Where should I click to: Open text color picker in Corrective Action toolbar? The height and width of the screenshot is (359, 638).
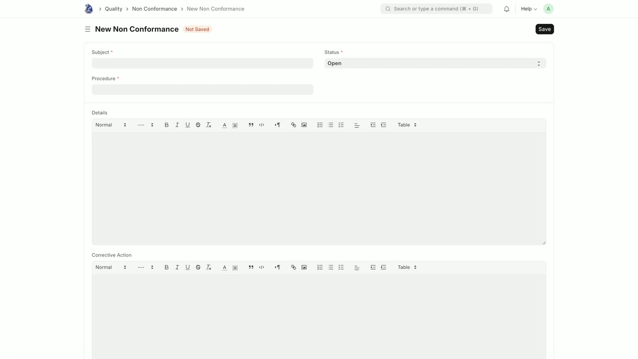[224, 267]
